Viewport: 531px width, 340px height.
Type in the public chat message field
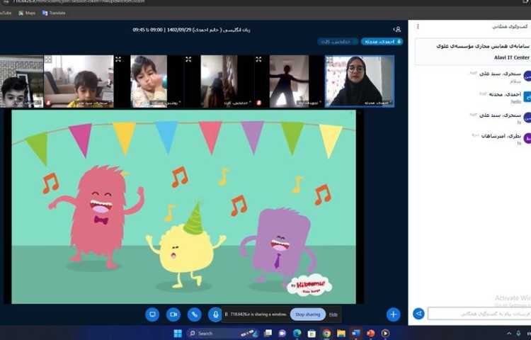coord(476,314)
